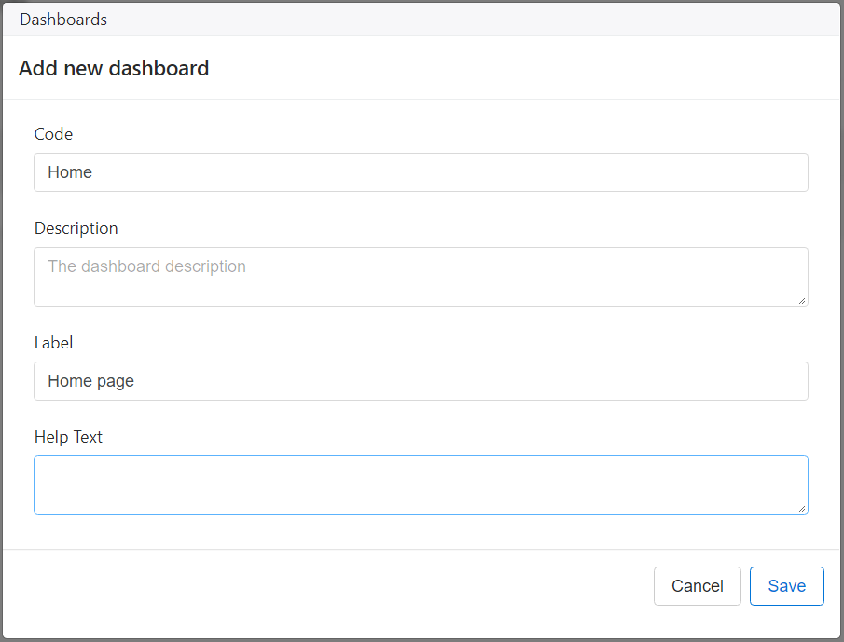
Task: Click the Code field label
Action: pyautogui.click(x=53, y=134)
